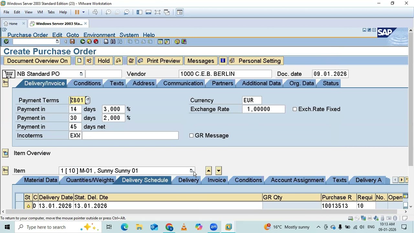
Task: Click the Other Purchase Order icon beside Hold
Action: point(89,61)
